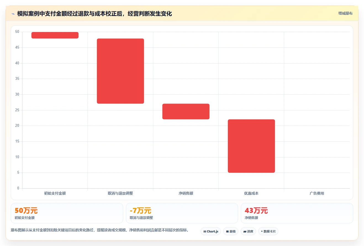
Task: Select the 净销售额 red bar in chart
Action: (186, 112)
